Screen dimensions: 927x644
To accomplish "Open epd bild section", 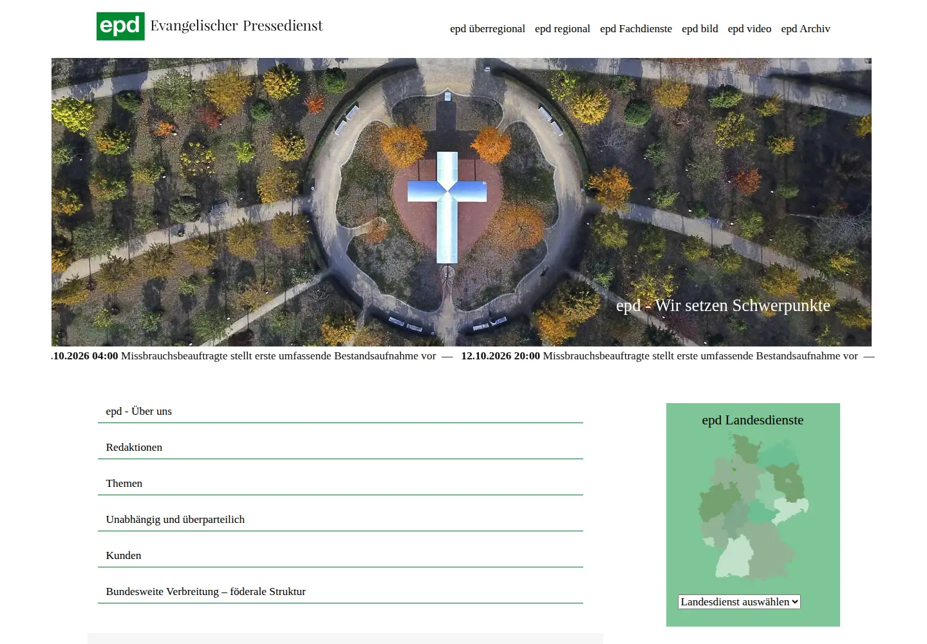I will (x=700, y=29).
